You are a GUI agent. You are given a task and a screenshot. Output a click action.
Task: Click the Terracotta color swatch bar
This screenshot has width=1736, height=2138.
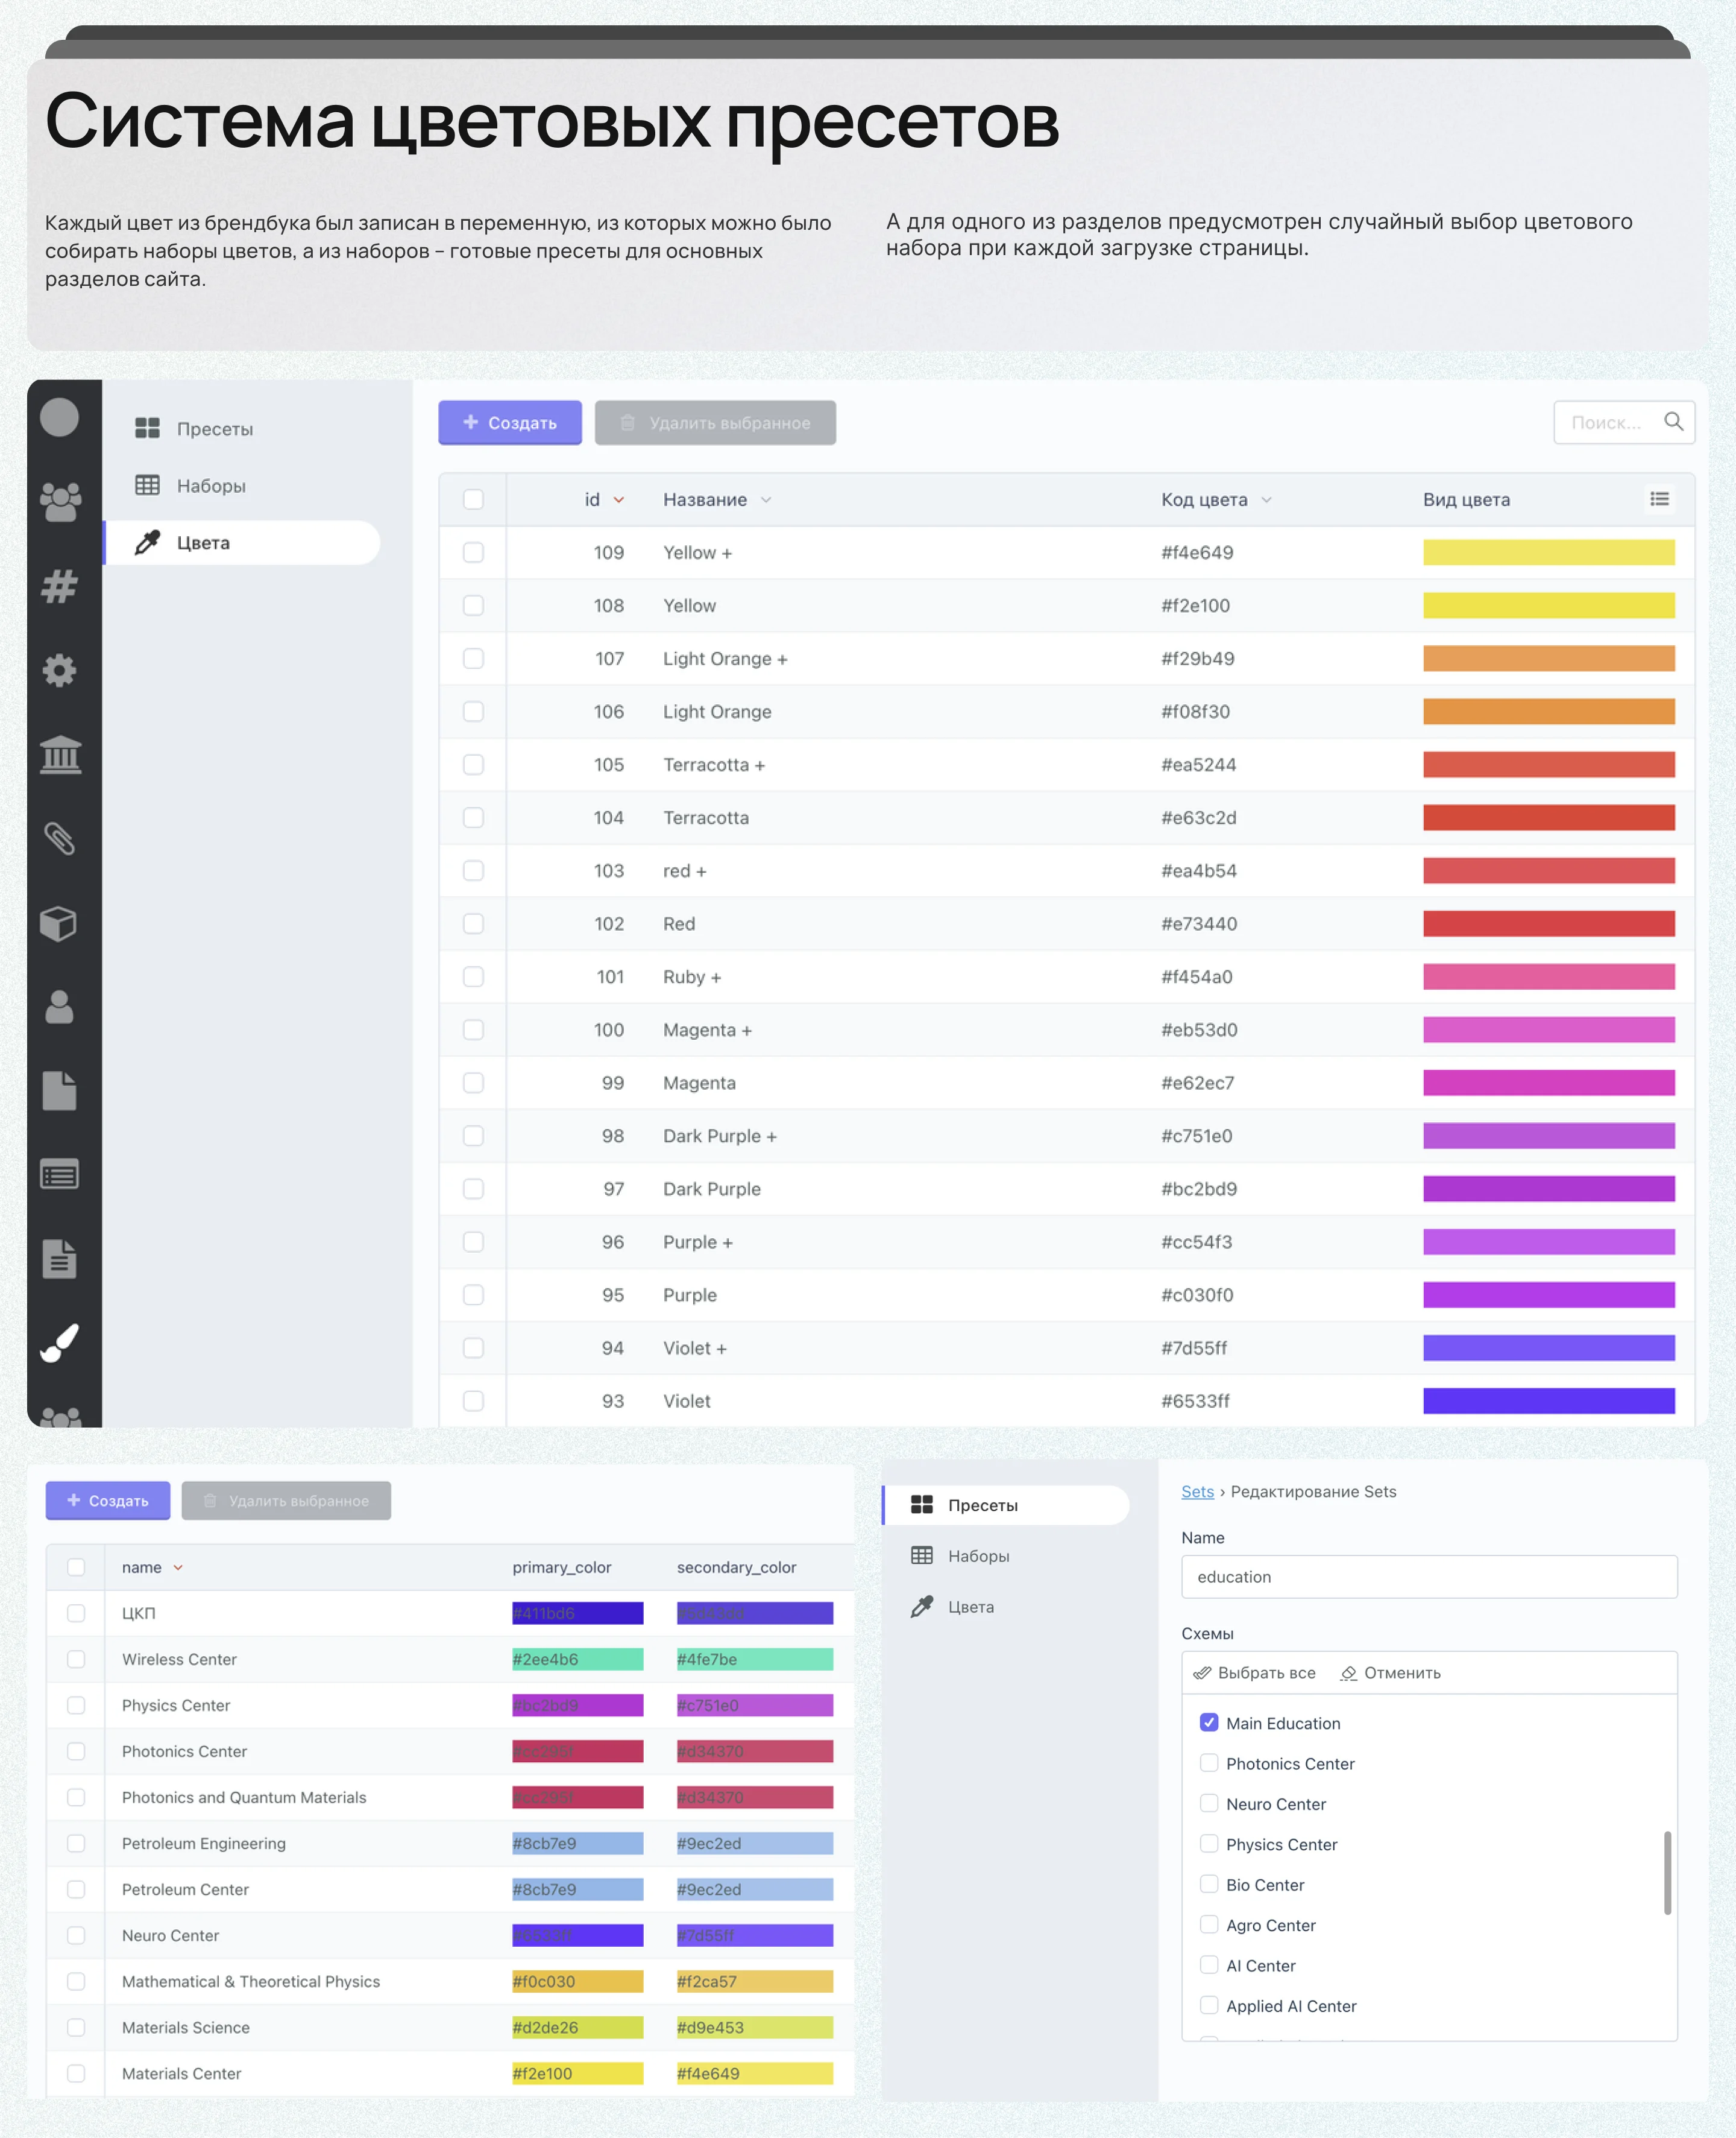[1548, 817]
